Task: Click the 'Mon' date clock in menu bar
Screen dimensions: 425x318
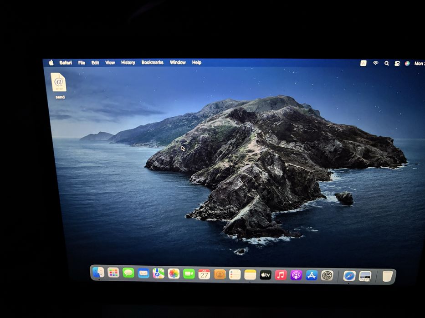Action: 420,64
